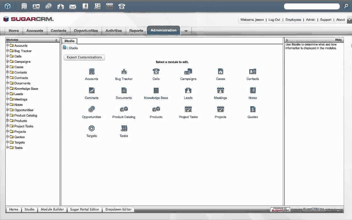Select the Quotes dollar icon
This screenshot has height=220, width=352.
(253, 109)
